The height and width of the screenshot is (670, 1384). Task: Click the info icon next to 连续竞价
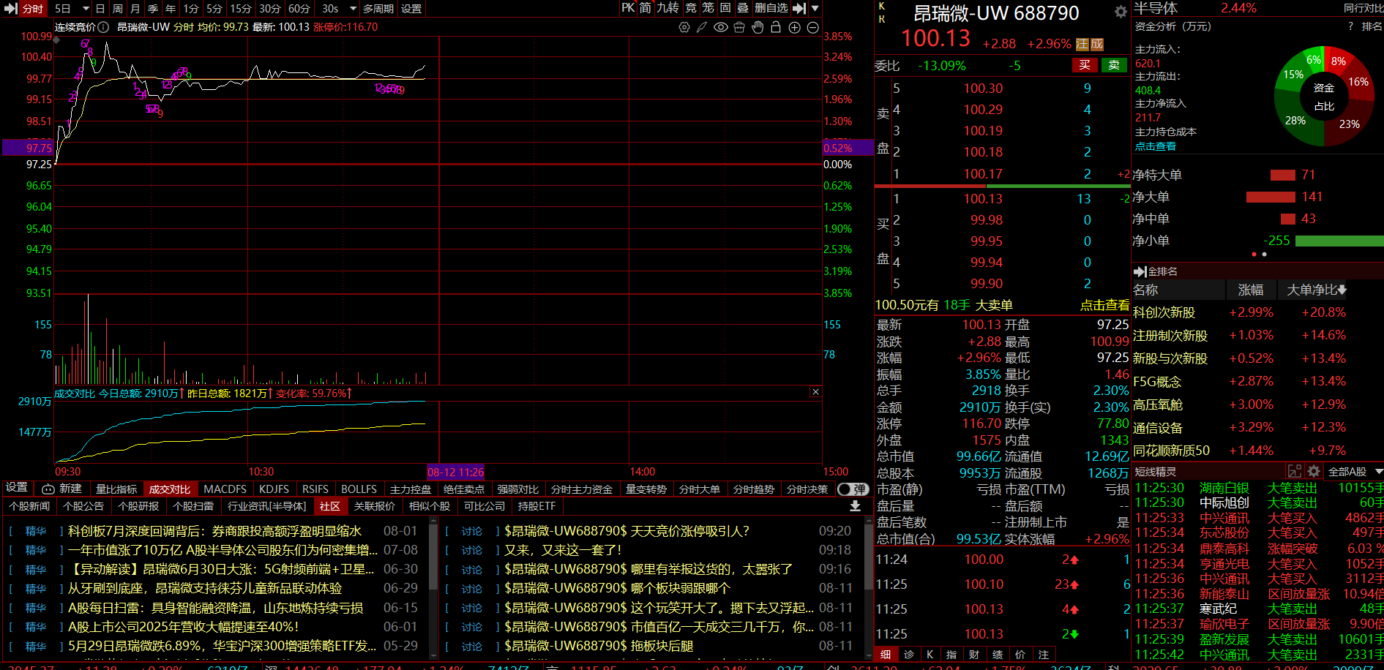[x=103, y=27]
